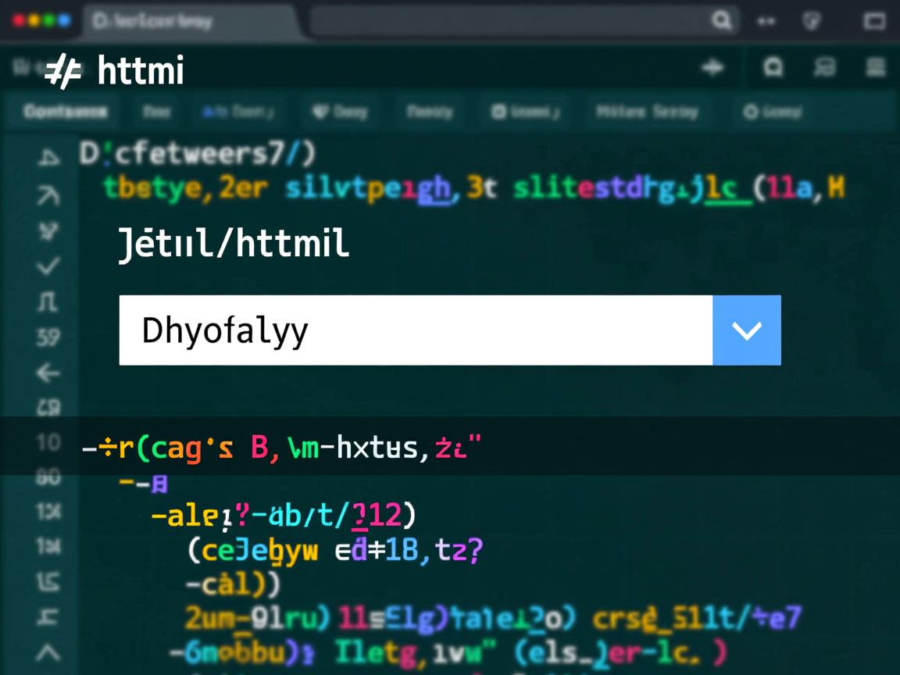Click the triangle icon at gutter top
The height and width of the screenshot is (675, 900).
point(48,159)
